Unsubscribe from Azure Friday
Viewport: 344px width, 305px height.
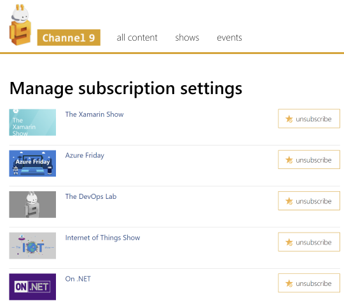click(309, 159)
